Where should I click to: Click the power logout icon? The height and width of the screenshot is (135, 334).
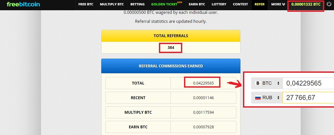[x=330, y=4]
